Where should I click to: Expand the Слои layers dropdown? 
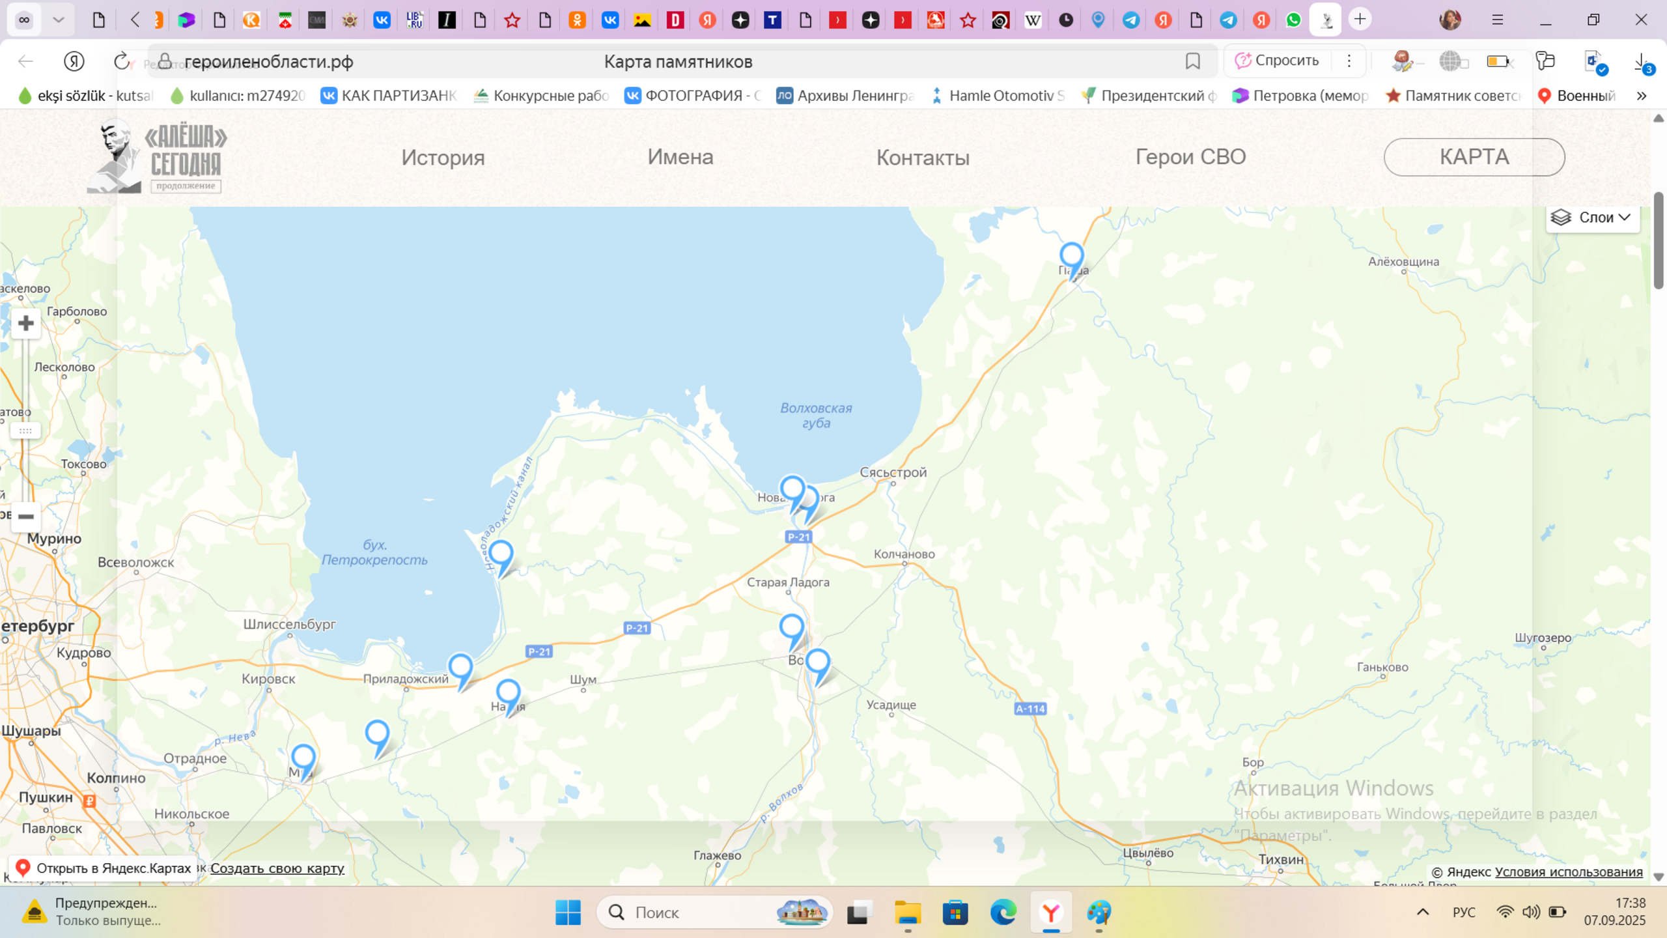[1593, 218]
